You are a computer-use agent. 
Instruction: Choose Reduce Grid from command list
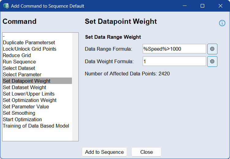pyautogui.click(x=17, y=55)
